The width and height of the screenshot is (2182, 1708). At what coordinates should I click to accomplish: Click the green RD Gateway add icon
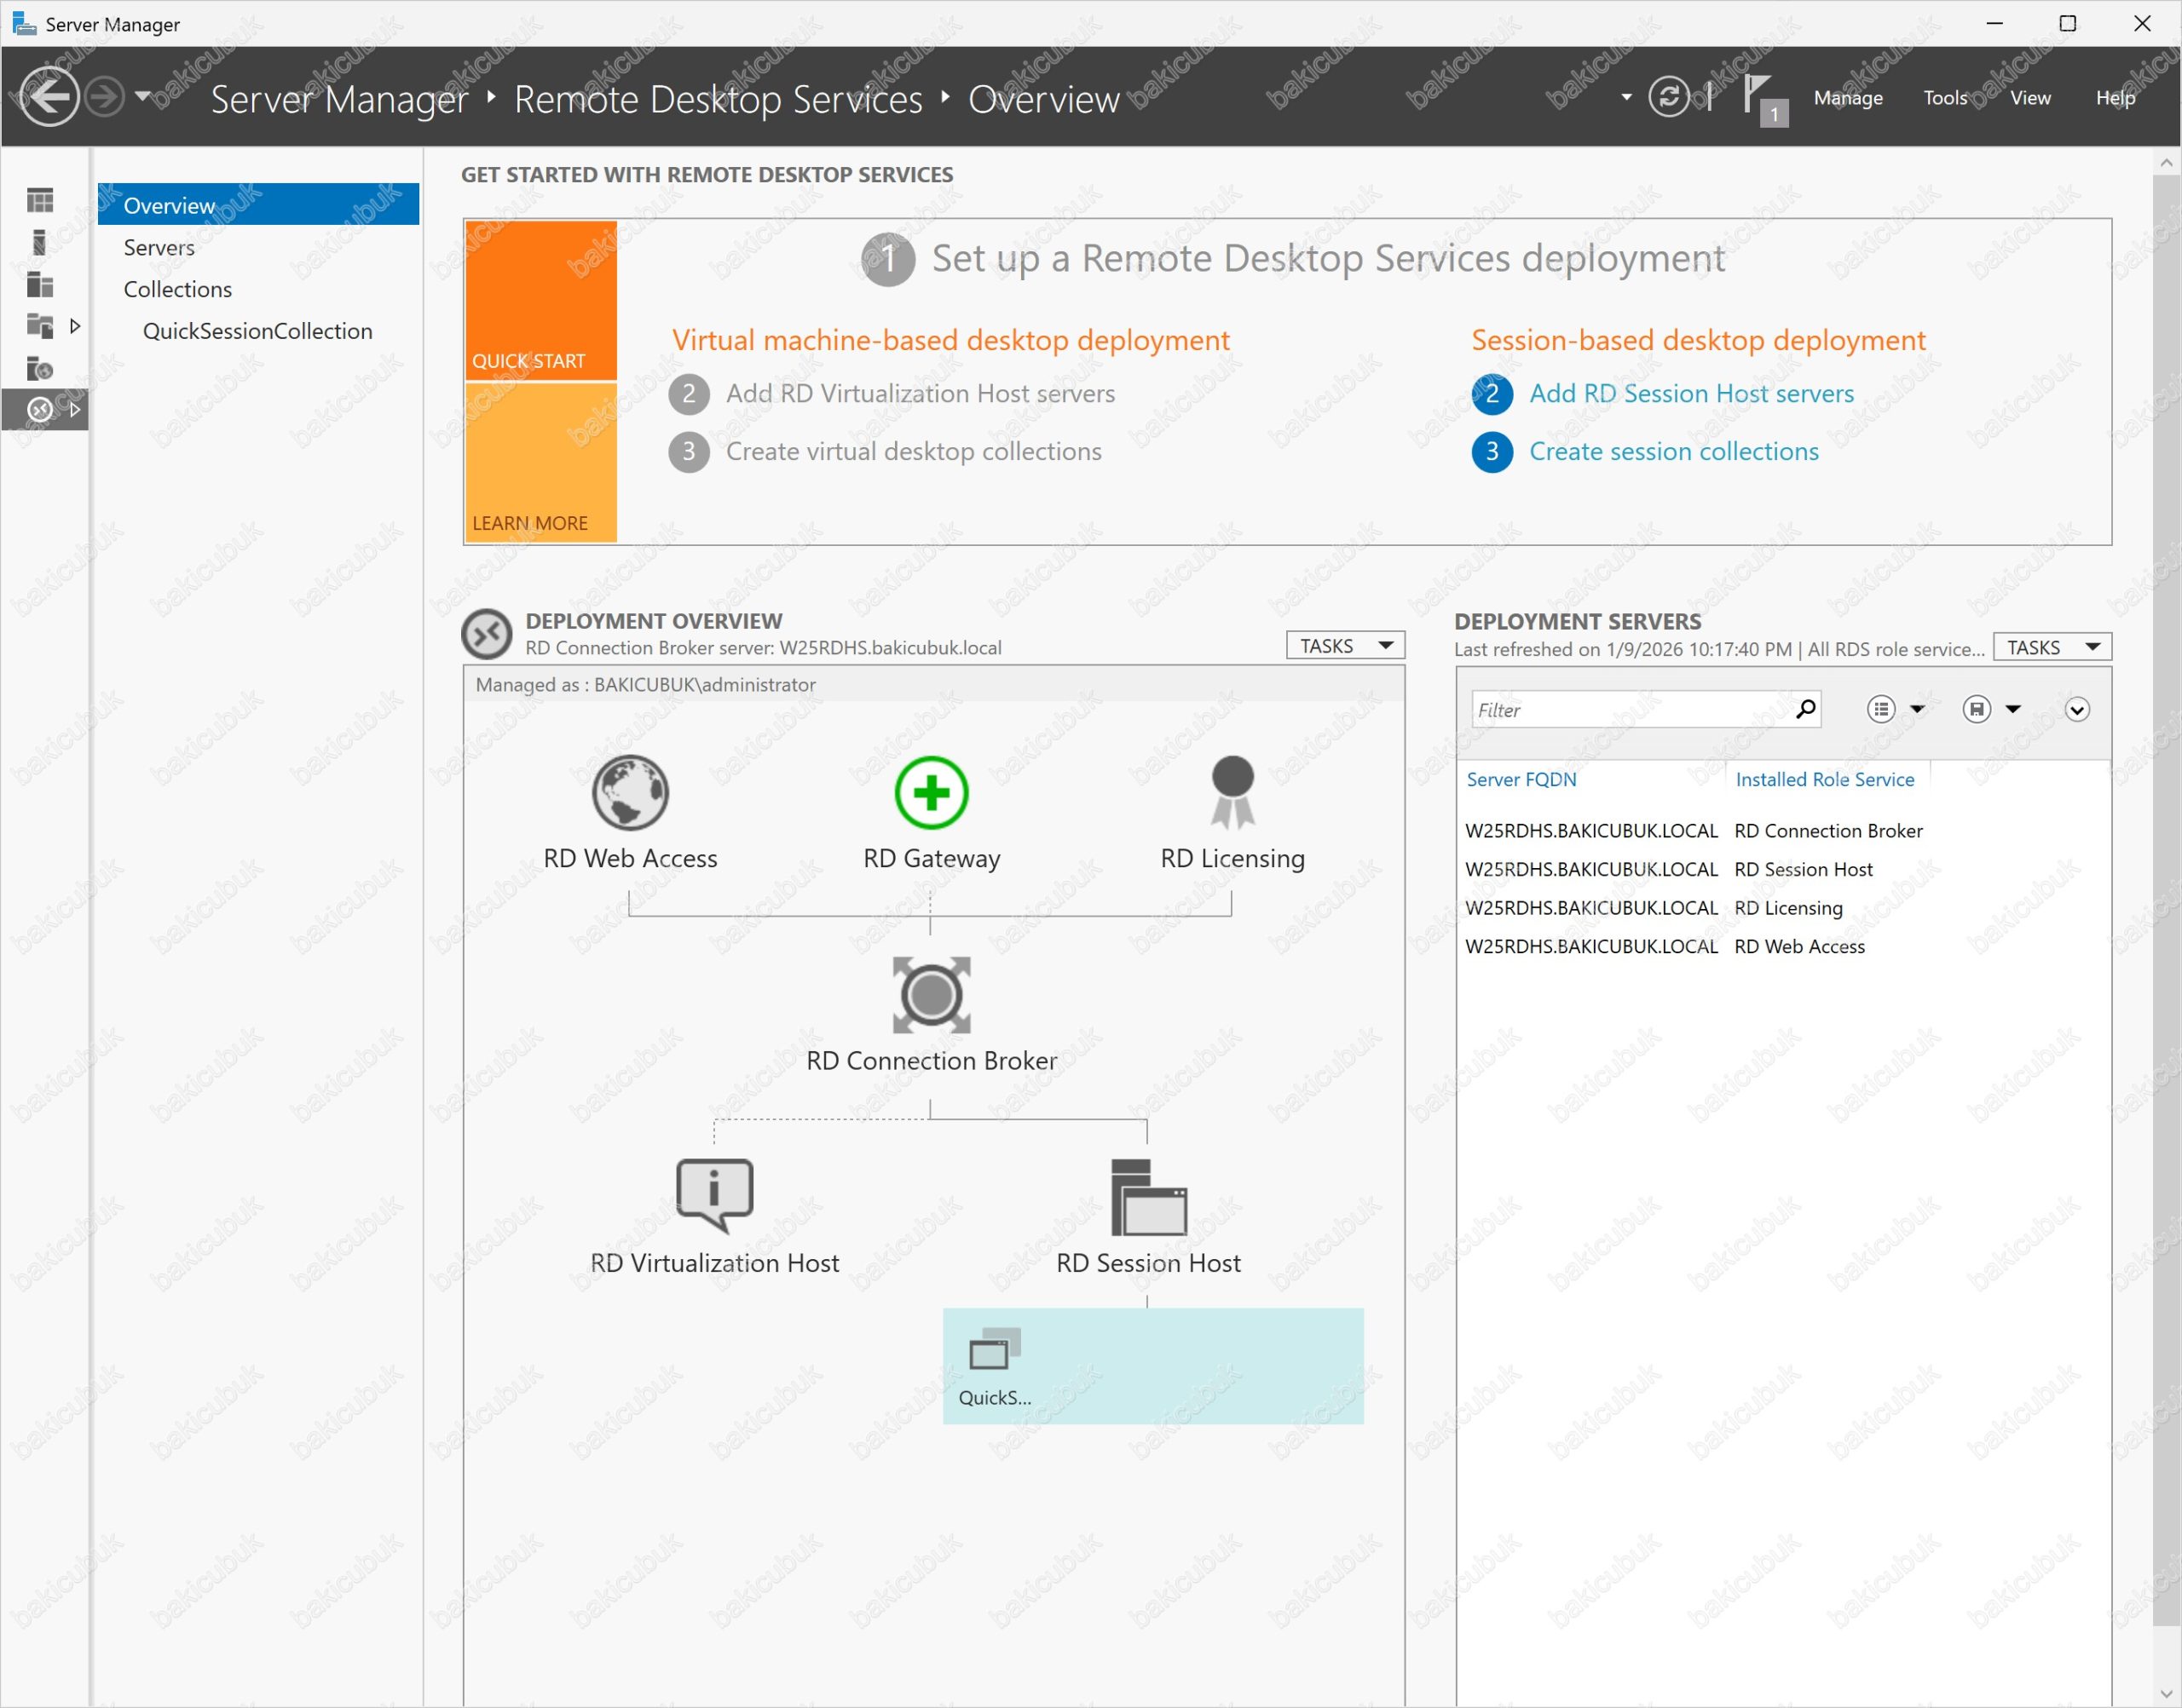931,793
